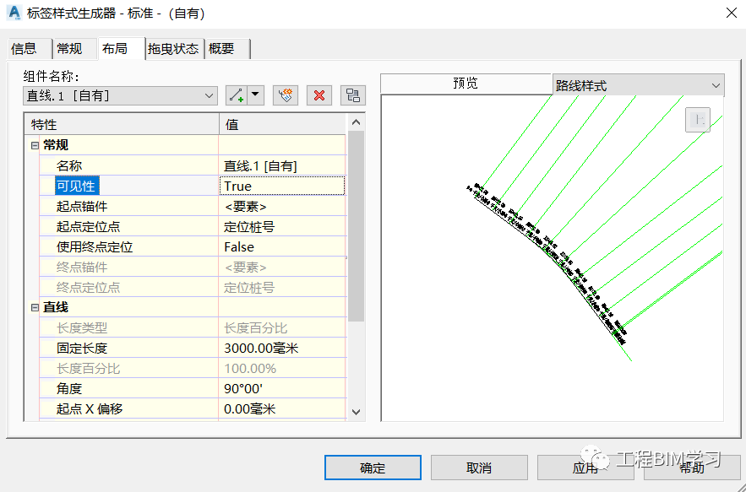
Task: Click the True value of 可见性
Action: (281, 186)
